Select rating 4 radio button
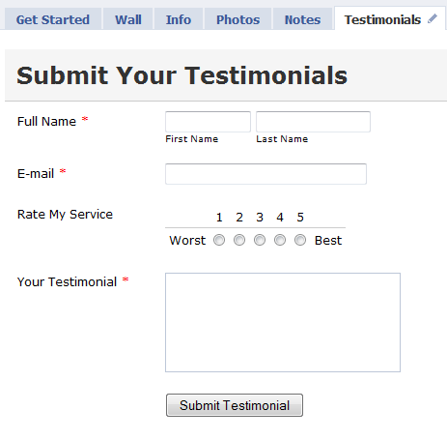447x440 pixels. pos(280,240)
